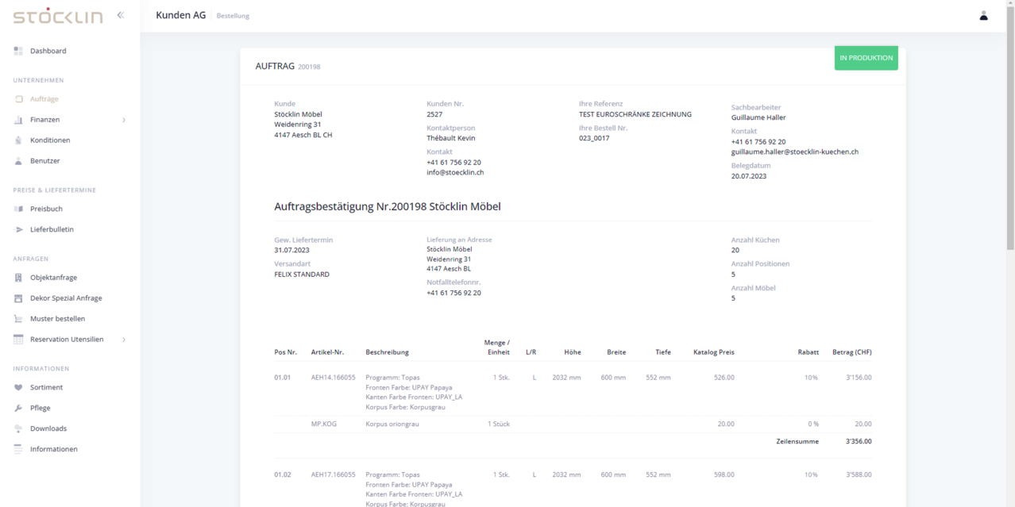Click the Pflege wrench icon
1015x507 pixels.
[18, 408]
